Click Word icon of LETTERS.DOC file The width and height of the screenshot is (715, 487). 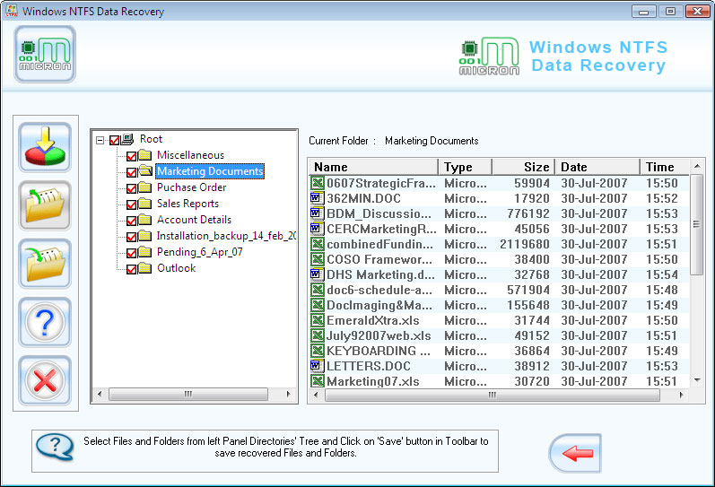point(317,366)
